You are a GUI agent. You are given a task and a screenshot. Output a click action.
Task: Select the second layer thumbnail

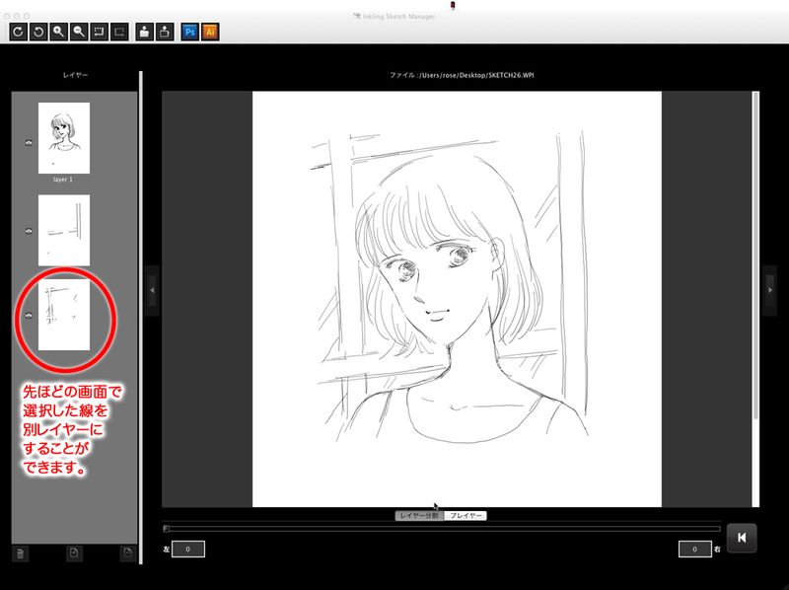[x=64, y=230]
